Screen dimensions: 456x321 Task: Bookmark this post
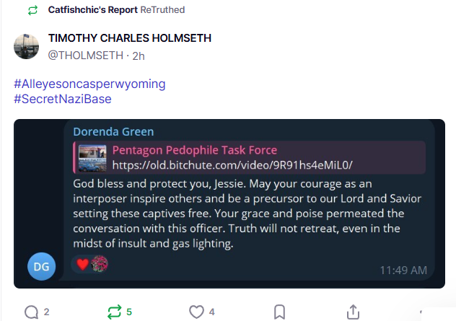click(x=280, y=312)
